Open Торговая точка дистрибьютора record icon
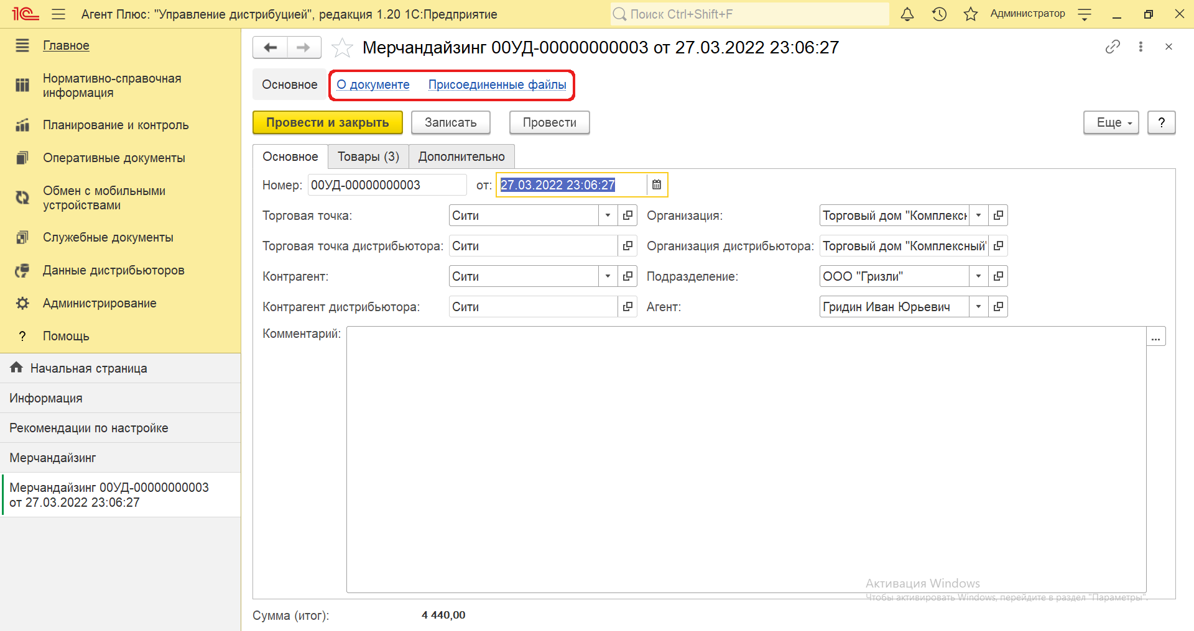The width and height of the screenshot is (1194, 631). coord(627,245)
